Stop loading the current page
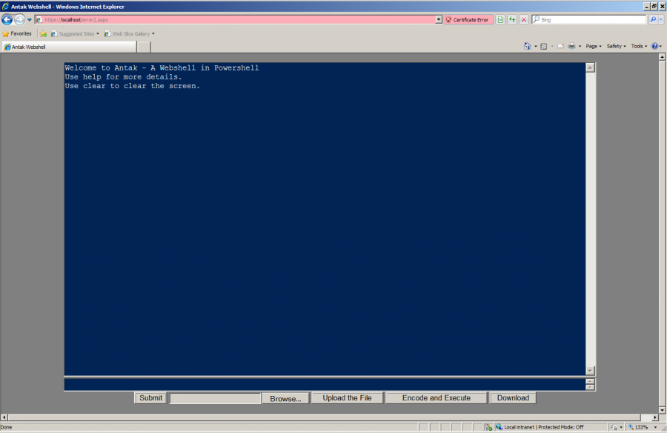Image resolution: width=667 pixels, height=433 pixels. pyautogui.click(x=524, y=19)
